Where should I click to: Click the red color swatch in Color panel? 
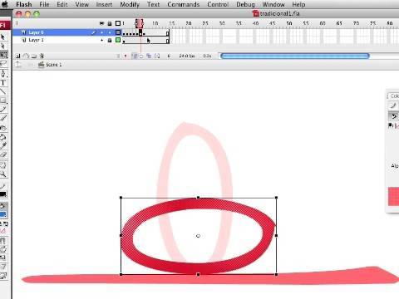[x=393, y=196]
